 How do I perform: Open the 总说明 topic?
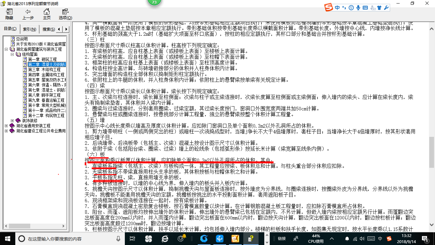tap(22, 39)
